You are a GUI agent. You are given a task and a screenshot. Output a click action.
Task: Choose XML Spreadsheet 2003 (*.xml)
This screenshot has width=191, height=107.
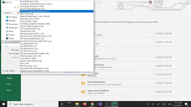pos(57,34)
